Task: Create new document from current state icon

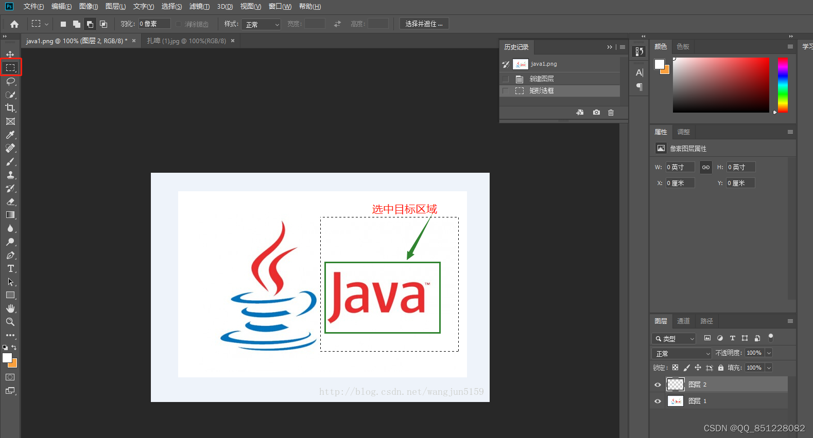Action: 580,112
